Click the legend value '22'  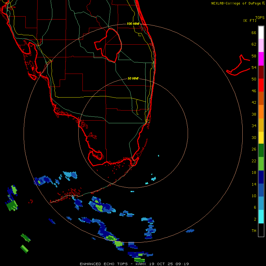pyautogui.click(x=254, y=161)
